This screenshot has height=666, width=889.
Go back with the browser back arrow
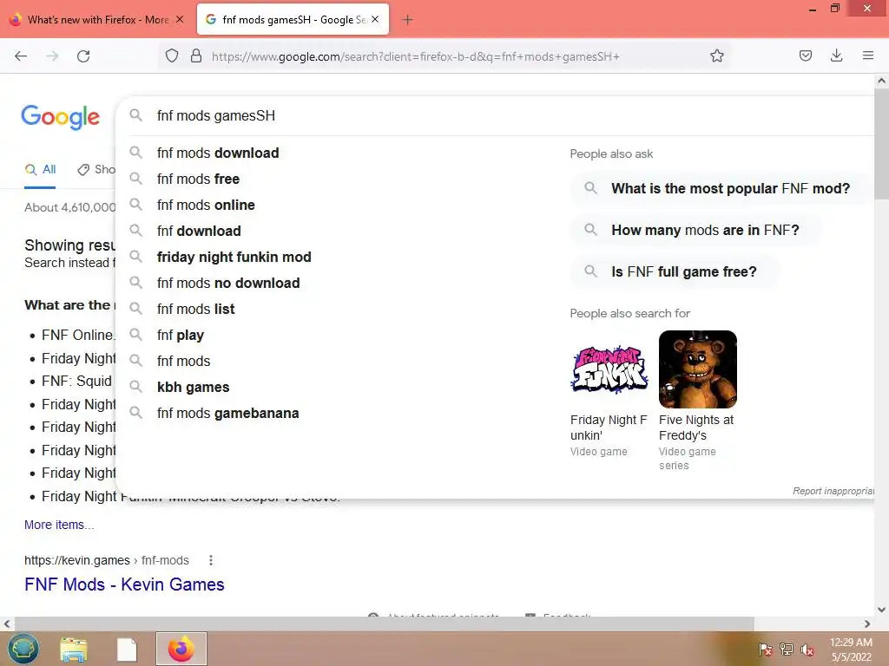(x=21, y=56)
